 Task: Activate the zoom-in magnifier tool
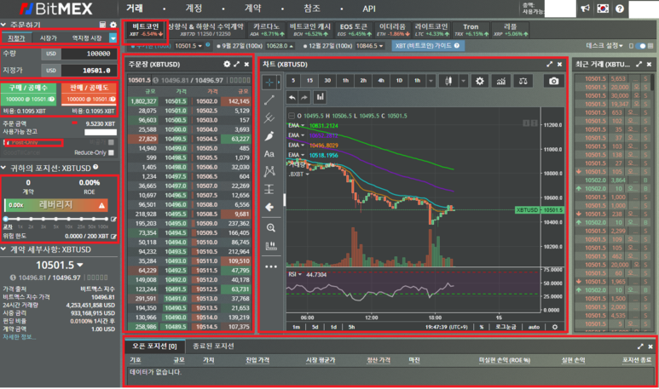click(270, 228)
